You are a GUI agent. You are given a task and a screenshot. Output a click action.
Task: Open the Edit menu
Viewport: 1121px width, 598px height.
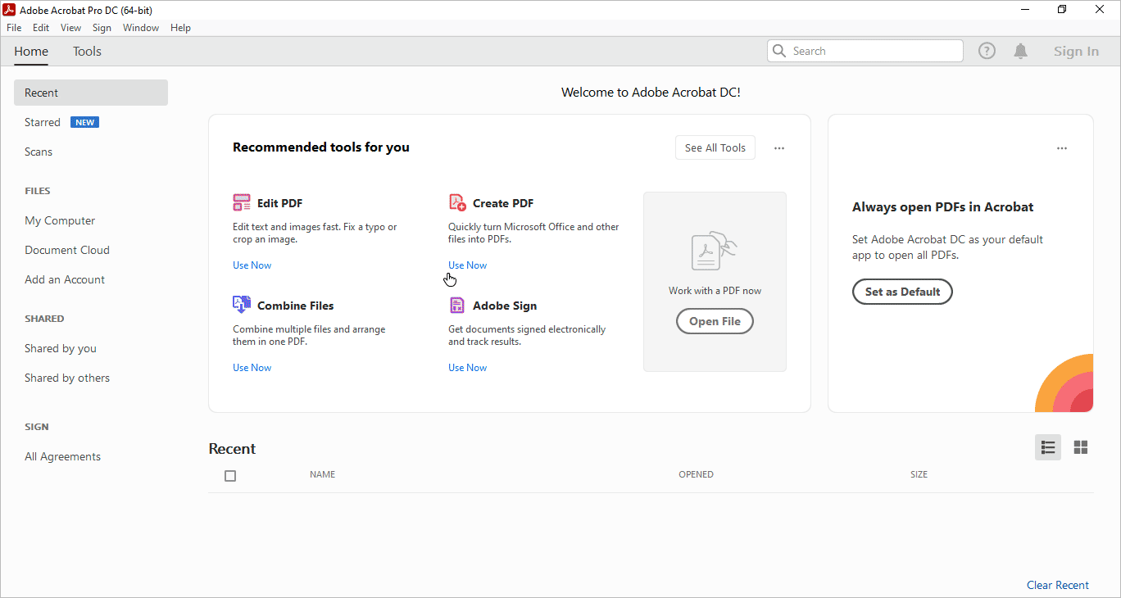(x=41, y=28)
